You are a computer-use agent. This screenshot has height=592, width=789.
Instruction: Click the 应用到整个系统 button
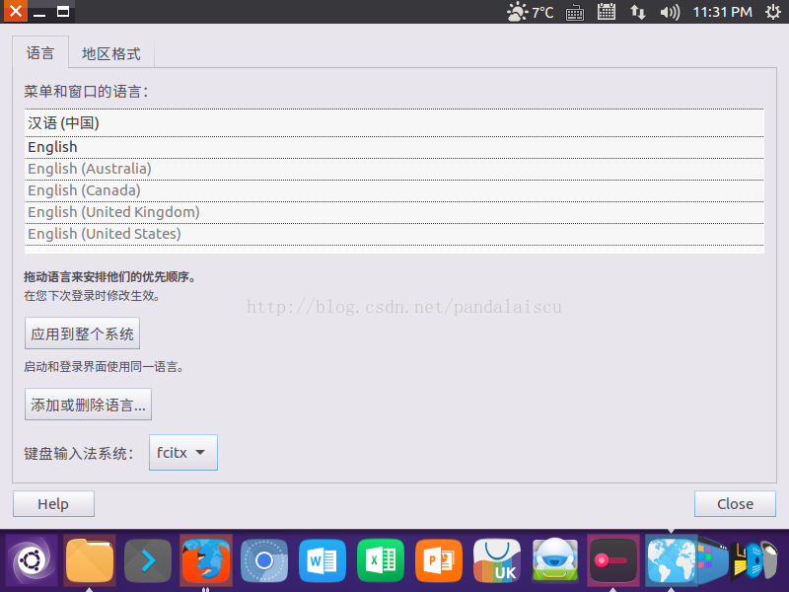coord(82,333)
